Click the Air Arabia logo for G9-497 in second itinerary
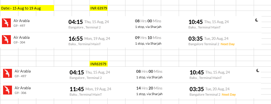Viewport: 271px width, 104px height. click(8, 73)
